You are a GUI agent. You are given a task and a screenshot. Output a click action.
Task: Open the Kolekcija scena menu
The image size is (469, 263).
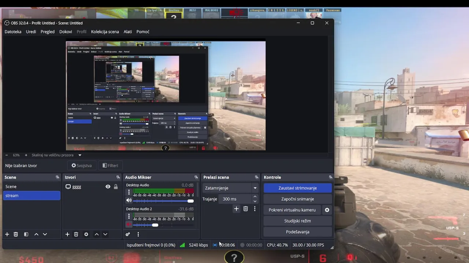105,32
